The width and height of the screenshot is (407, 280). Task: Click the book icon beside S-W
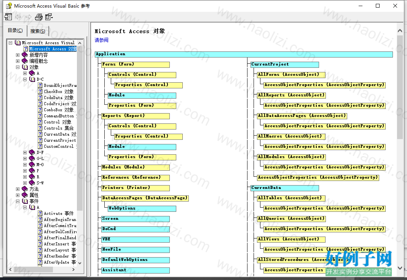tap(32, 183)
